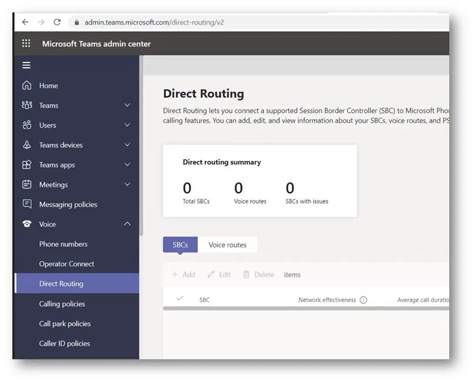Expand the Teams section chevron
This screenshot has height=384, width=474.
(x=127, y=105)
